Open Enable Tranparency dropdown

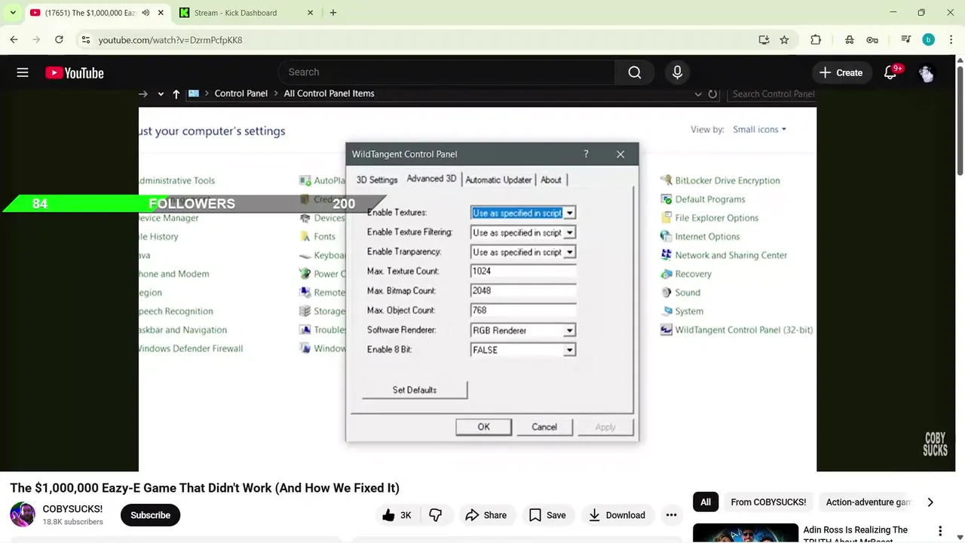pyautogui.click(x=570, y=253)
